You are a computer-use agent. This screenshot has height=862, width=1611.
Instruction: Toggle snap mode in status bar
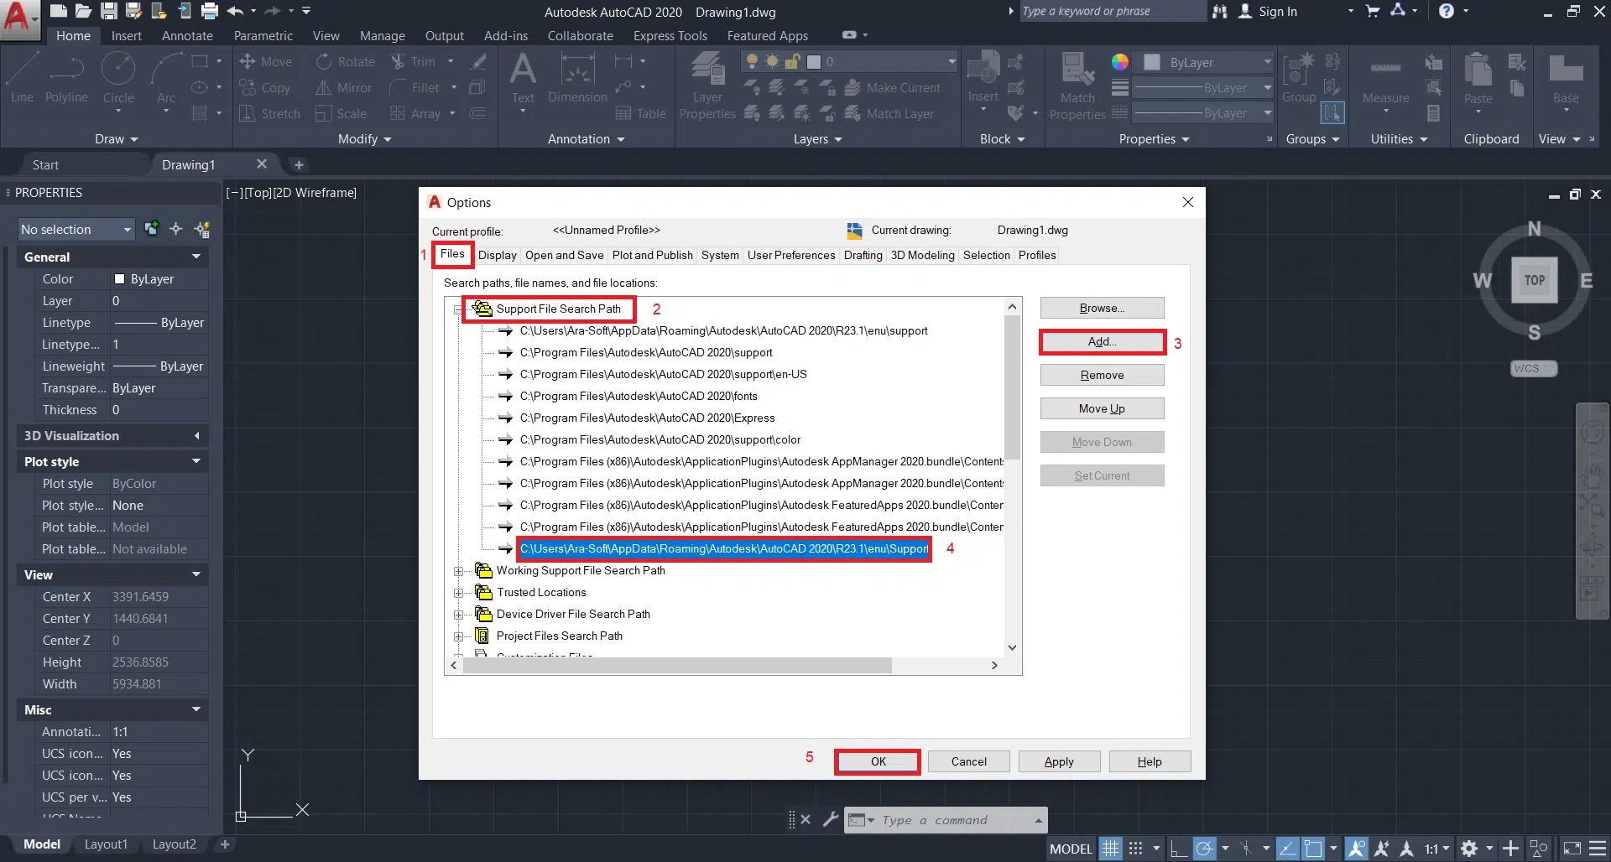point(1135,849)
